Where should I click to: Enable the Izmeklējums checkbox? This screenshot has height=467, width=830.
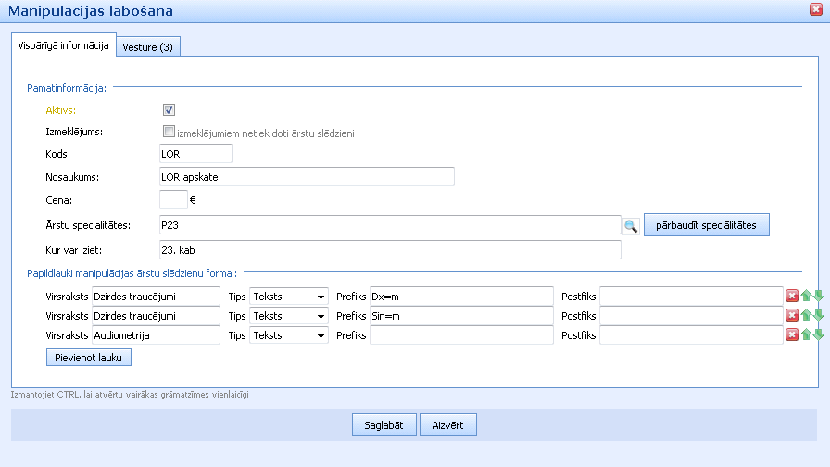169,132
